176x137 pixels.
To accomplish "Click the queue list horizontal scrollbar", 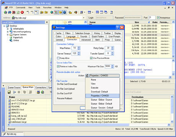I will [x=89, y=125].
